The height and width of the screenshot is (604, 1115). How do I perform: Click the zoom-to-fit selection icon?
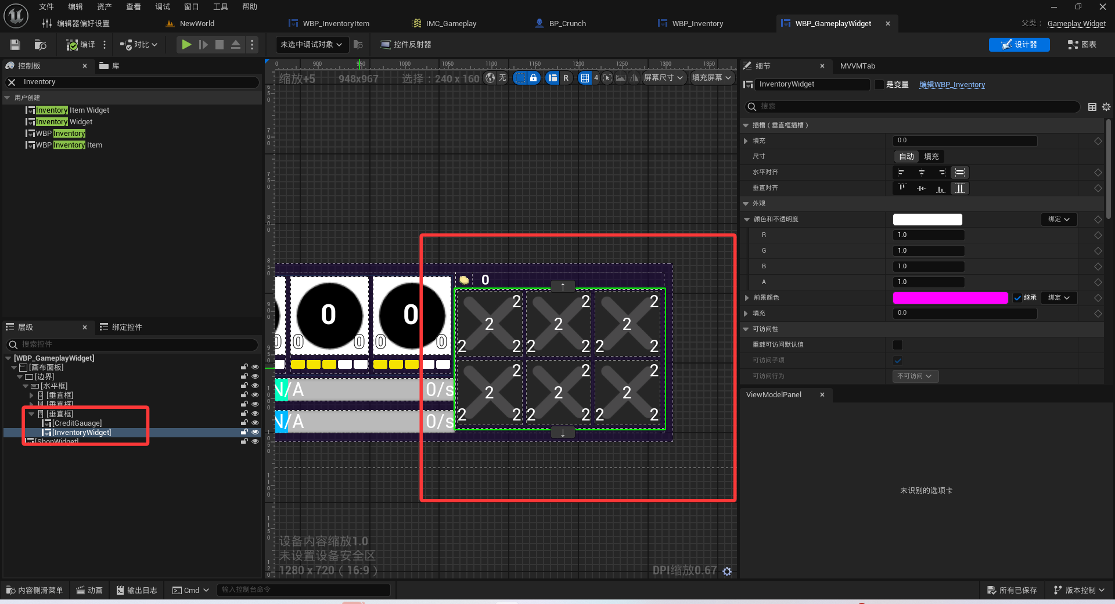pyautogui.click(x=607, y=78)
